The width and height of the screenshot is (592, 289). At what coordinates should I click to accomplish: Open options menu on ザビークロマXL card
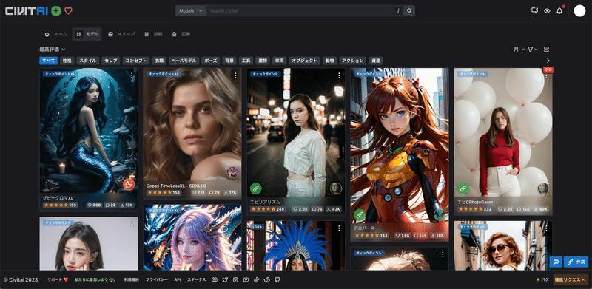coord(132,75)
